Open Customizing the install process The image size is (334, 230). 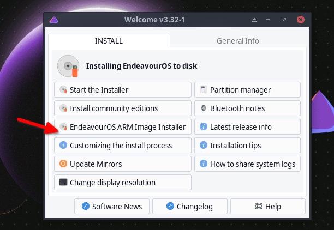(123, 146)
